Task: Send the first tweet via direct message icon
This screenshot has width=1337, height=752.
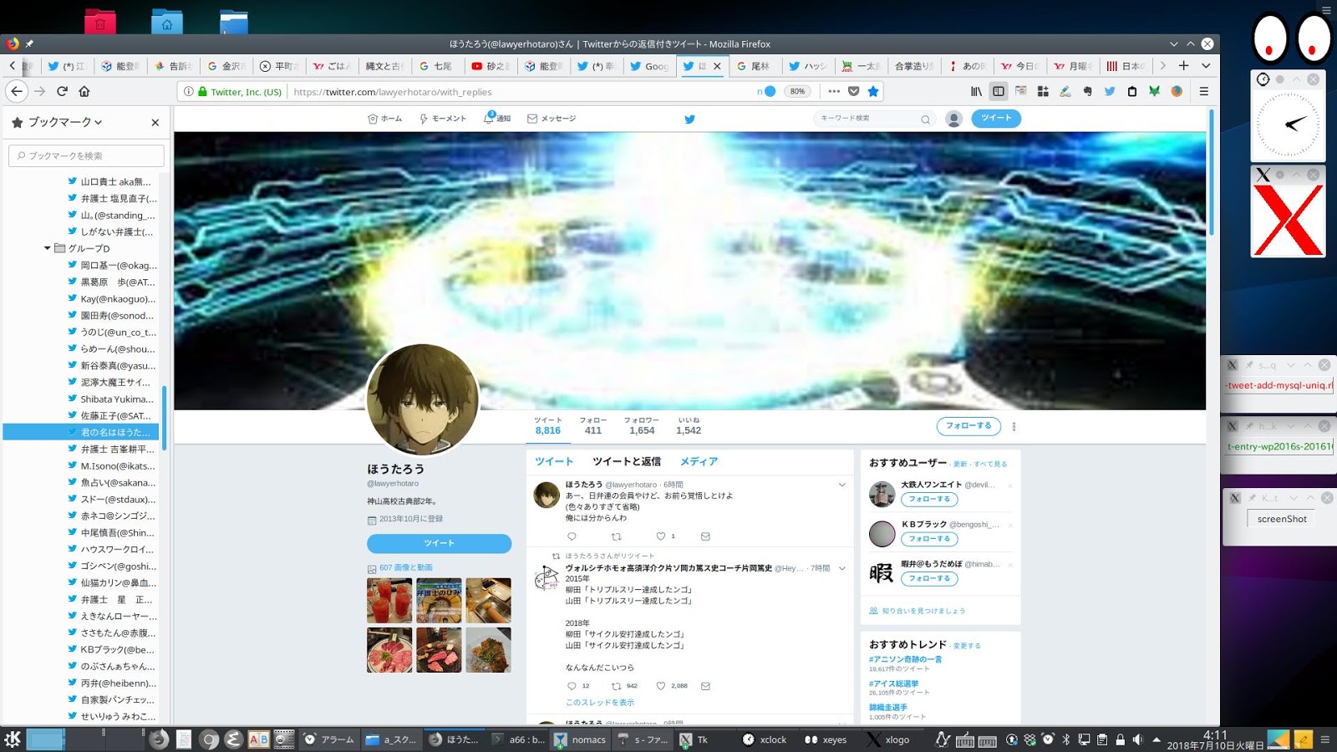Action: tap(705, 536)
